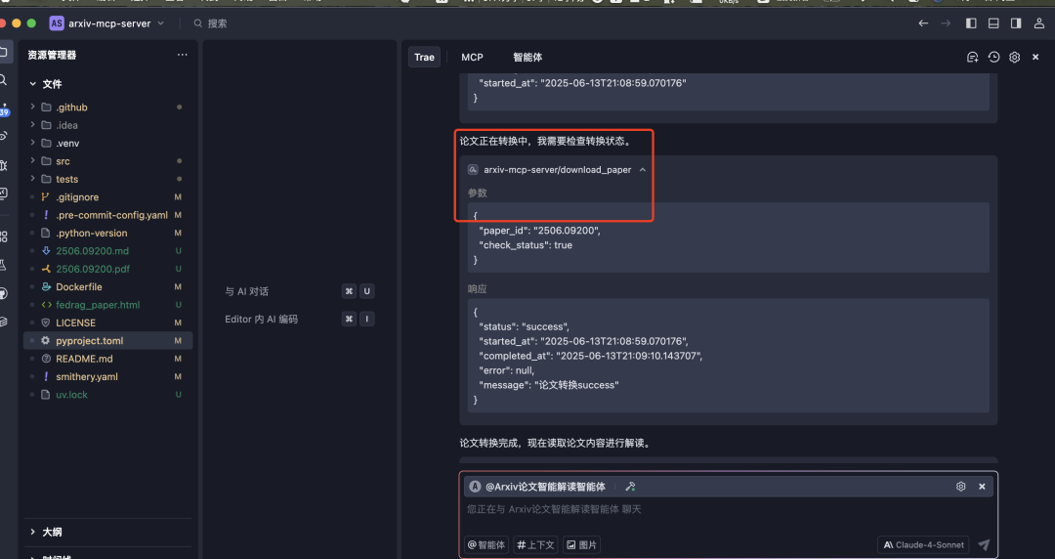Open the Testing flask icon
Screen dimensions: 1055x559
click(3, 265)
